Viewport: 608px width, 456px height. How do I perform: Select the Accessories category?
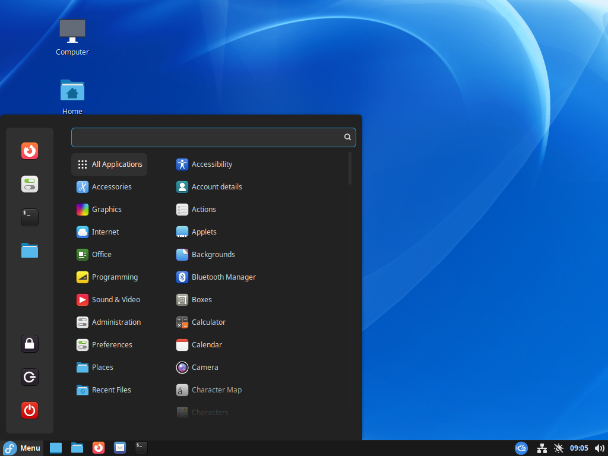[x=111, y=187]
